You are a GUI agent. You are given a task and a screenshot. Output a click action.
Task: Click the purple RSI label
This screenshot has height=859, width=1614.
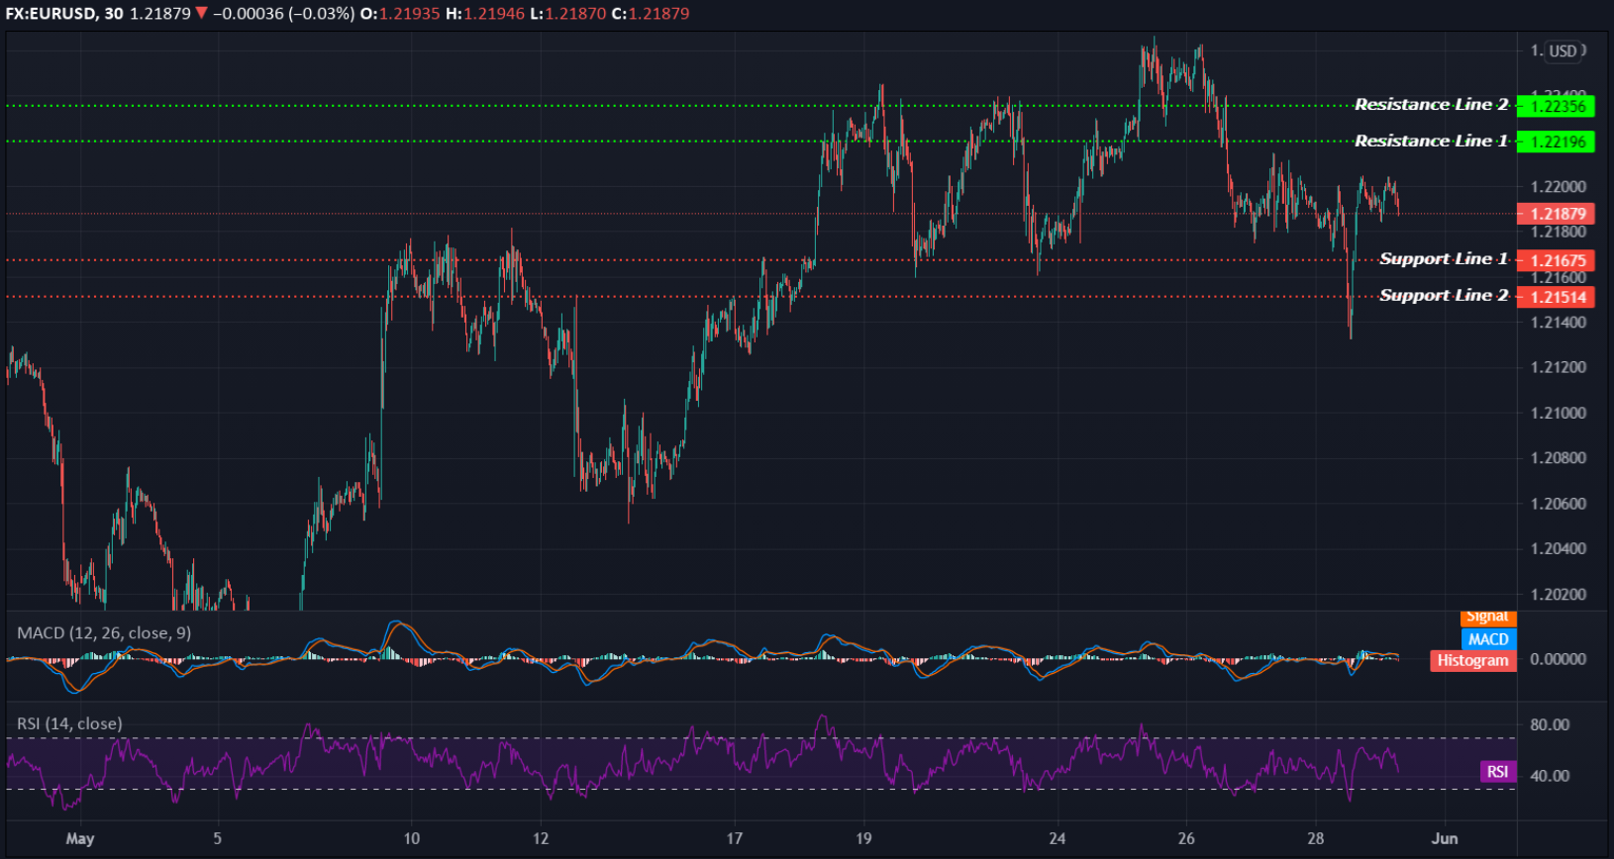(1498, 772)
